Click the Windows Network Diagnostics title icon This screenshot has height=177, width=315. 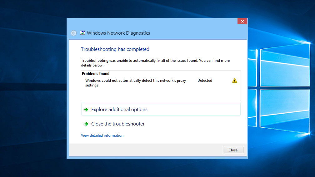[82, 33]
